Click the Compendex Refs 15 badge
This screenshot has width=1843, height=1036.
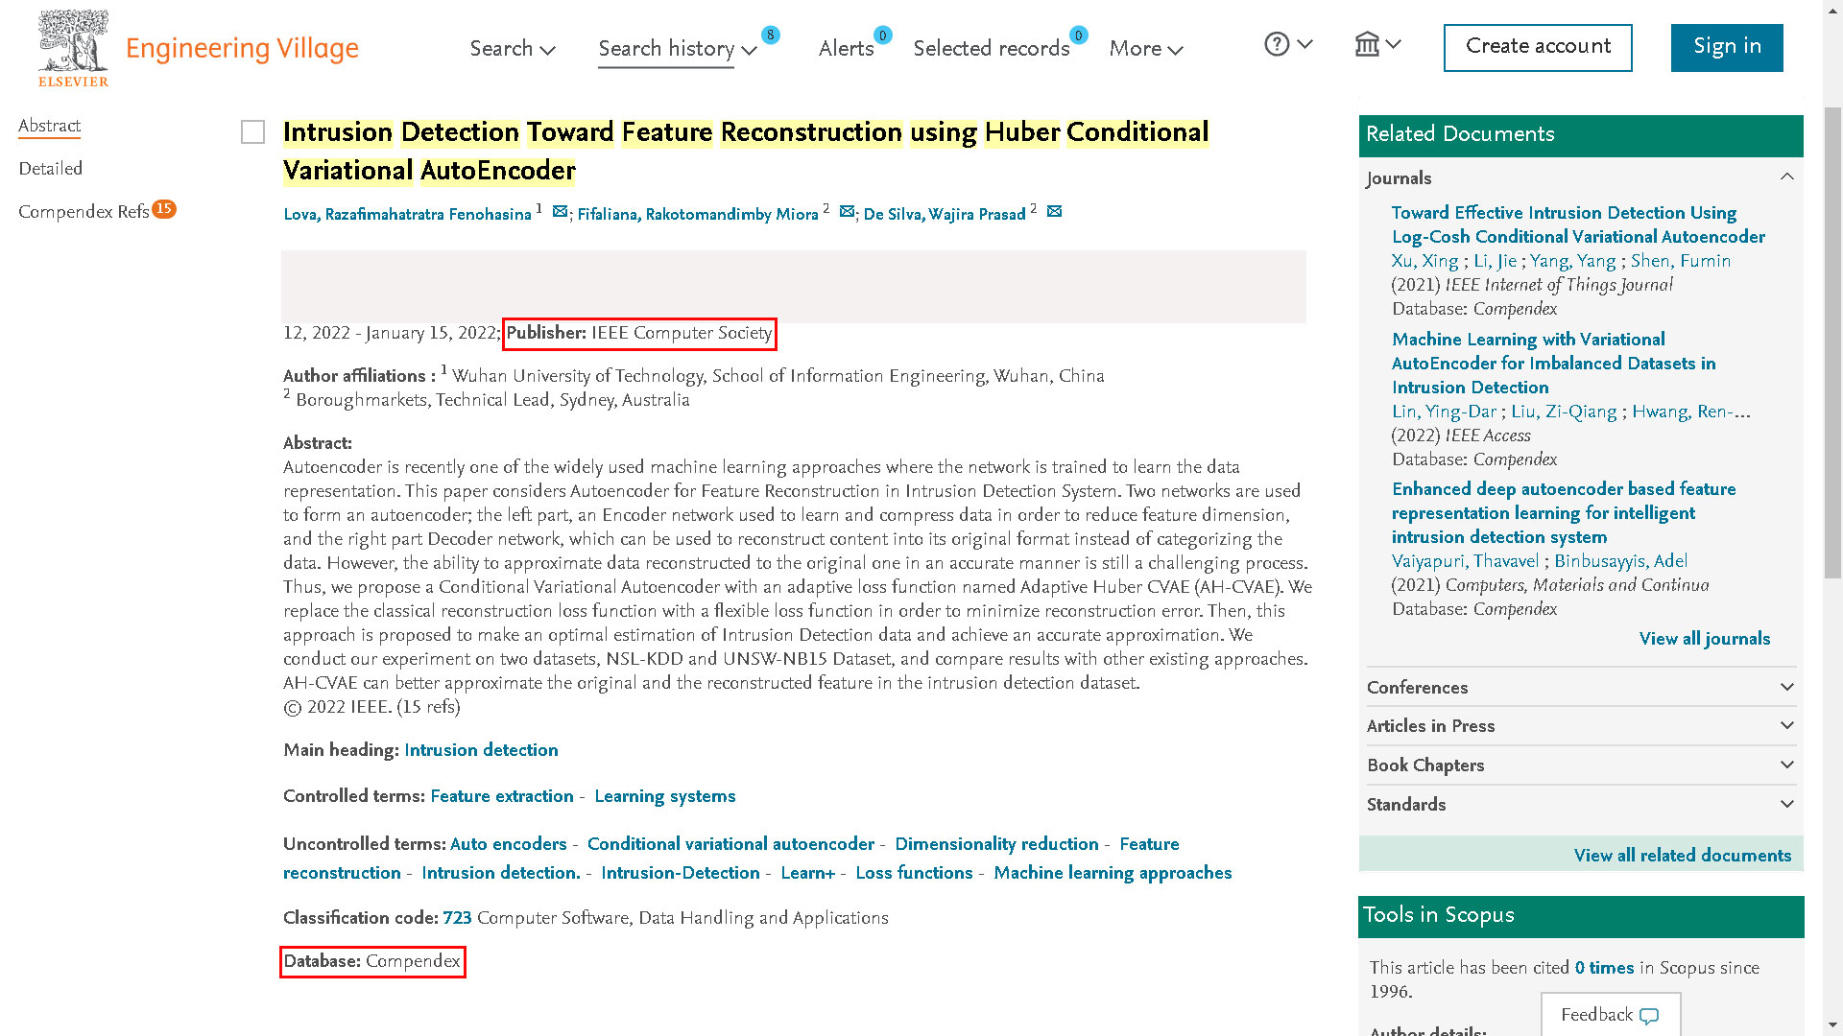164,208
